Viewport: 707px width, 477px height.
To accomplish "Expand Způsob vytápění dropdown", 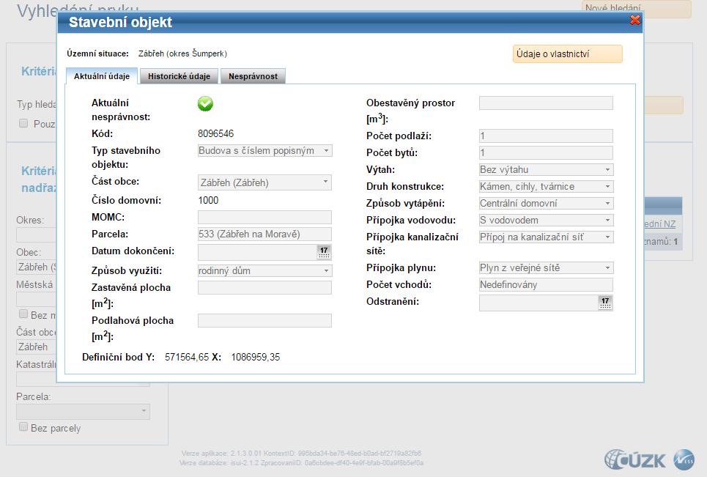I will pos(607,204).
